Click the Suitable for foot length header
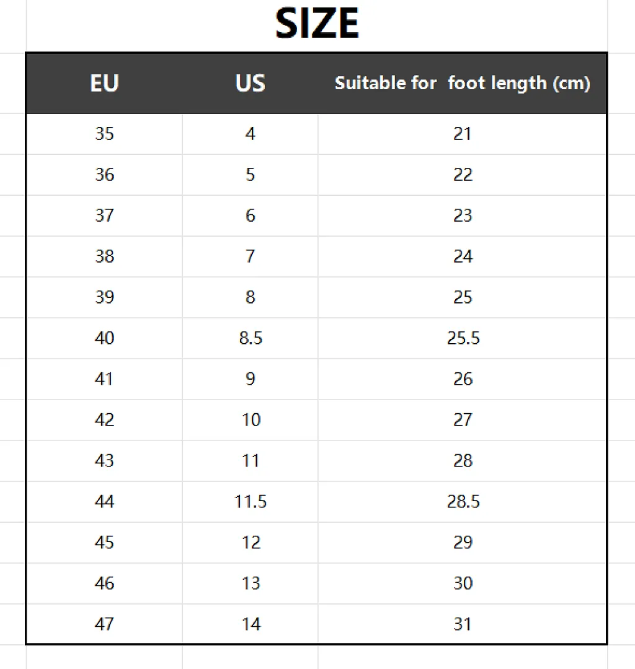635x669 pixels. (463, 83)
